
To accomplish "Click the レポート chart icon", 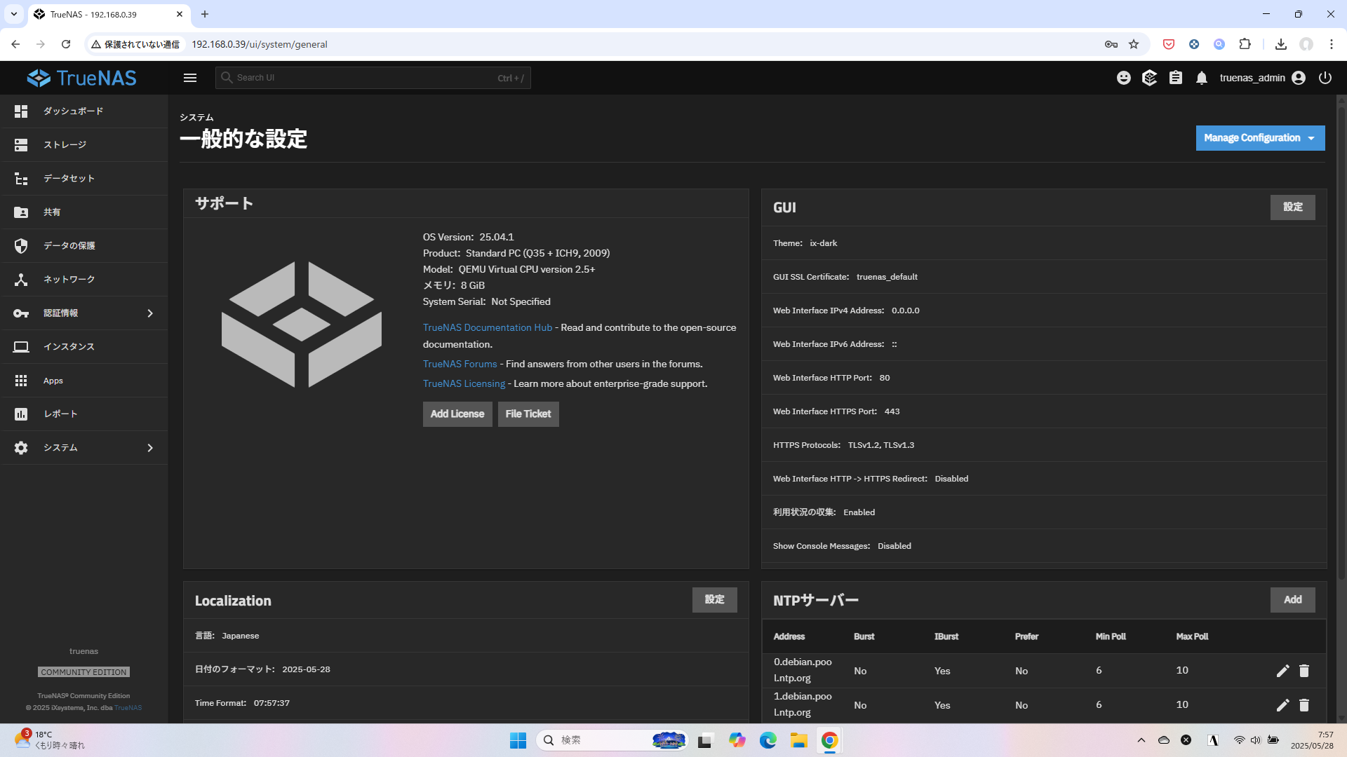I will [x=21, y=414].
